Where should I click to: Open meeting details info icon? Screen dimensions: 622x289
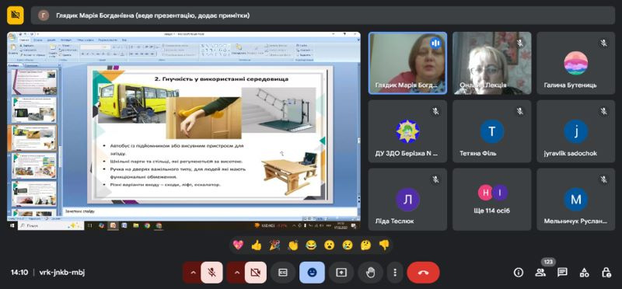point(518,273)
